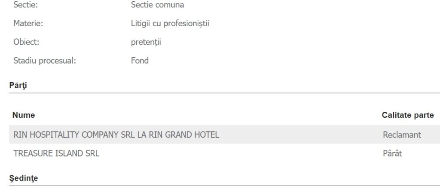440x194 pixels.
Task: Click the Stadiu procesual label
Action: point(45,61)
